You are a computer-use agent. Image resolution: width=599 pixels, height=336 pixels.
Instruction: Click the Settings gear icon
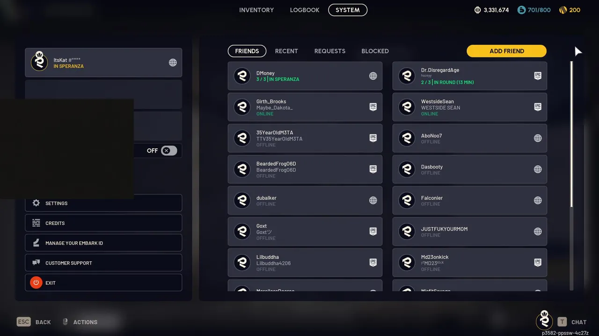click(36, 203)
